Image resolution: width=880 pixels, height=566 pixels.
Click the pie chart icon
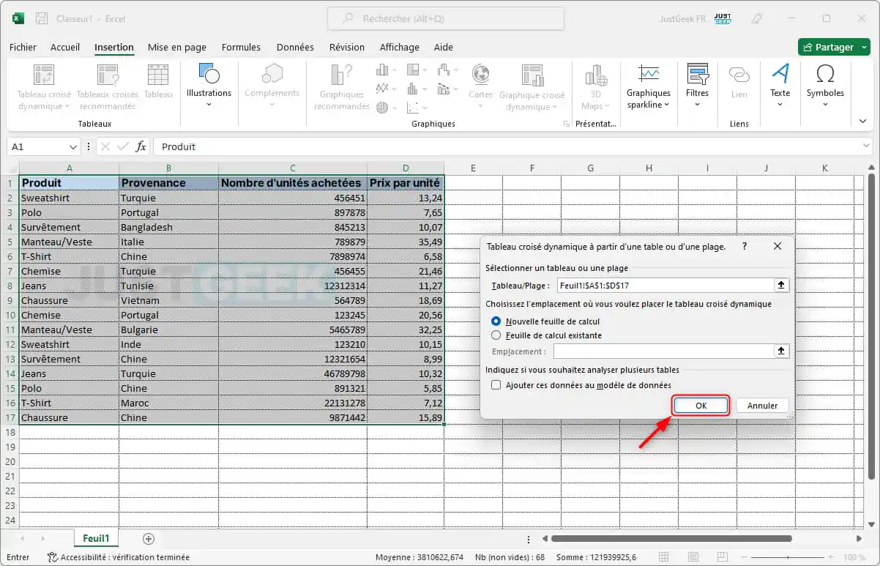[381, 107]
